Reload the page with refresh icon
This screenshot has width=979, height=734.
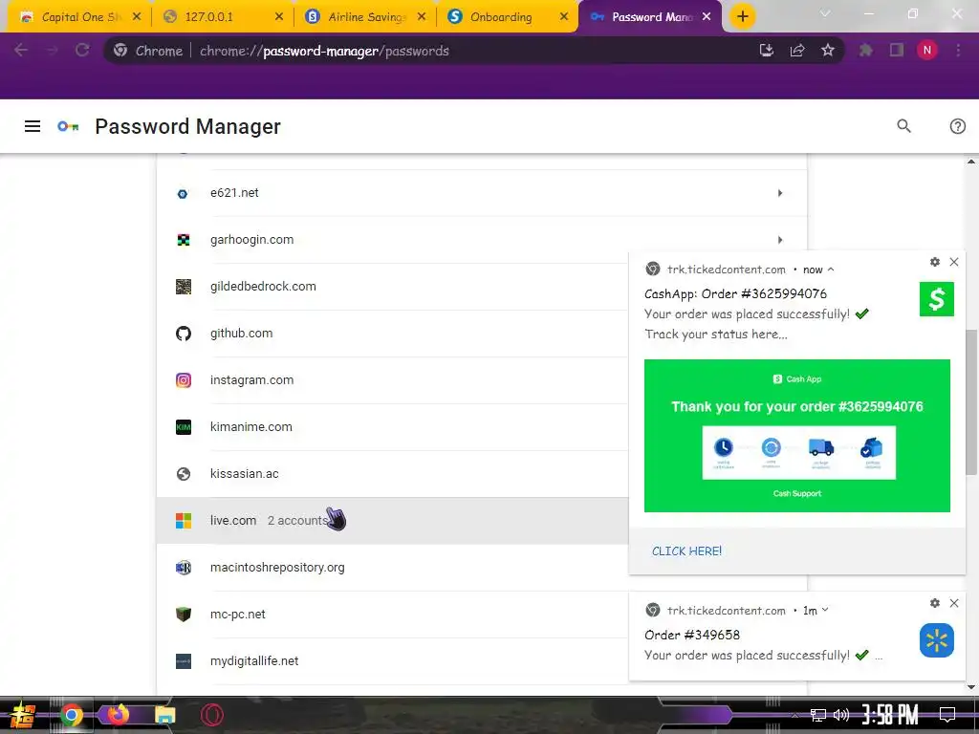point(82,50)
